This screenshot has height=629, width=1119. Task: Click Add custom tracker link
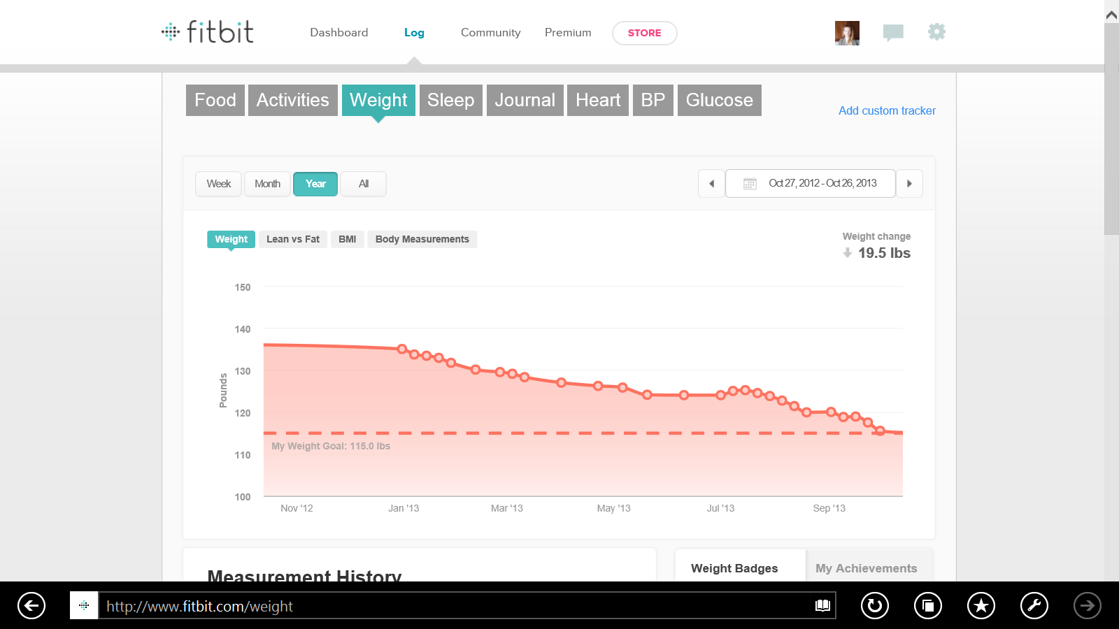[x=887, y=110]
